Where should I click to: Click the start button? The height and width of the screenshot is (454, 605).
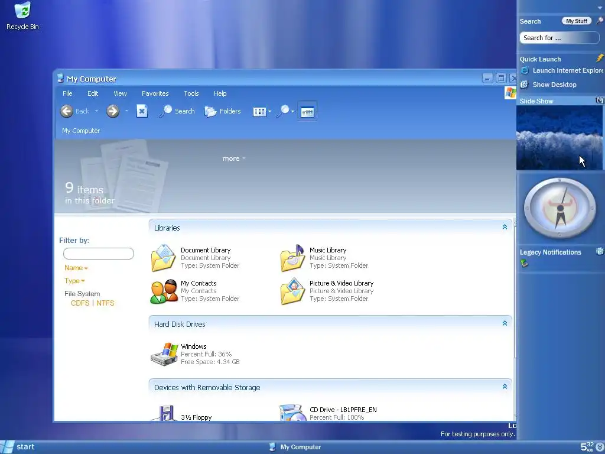pos(18,447)
